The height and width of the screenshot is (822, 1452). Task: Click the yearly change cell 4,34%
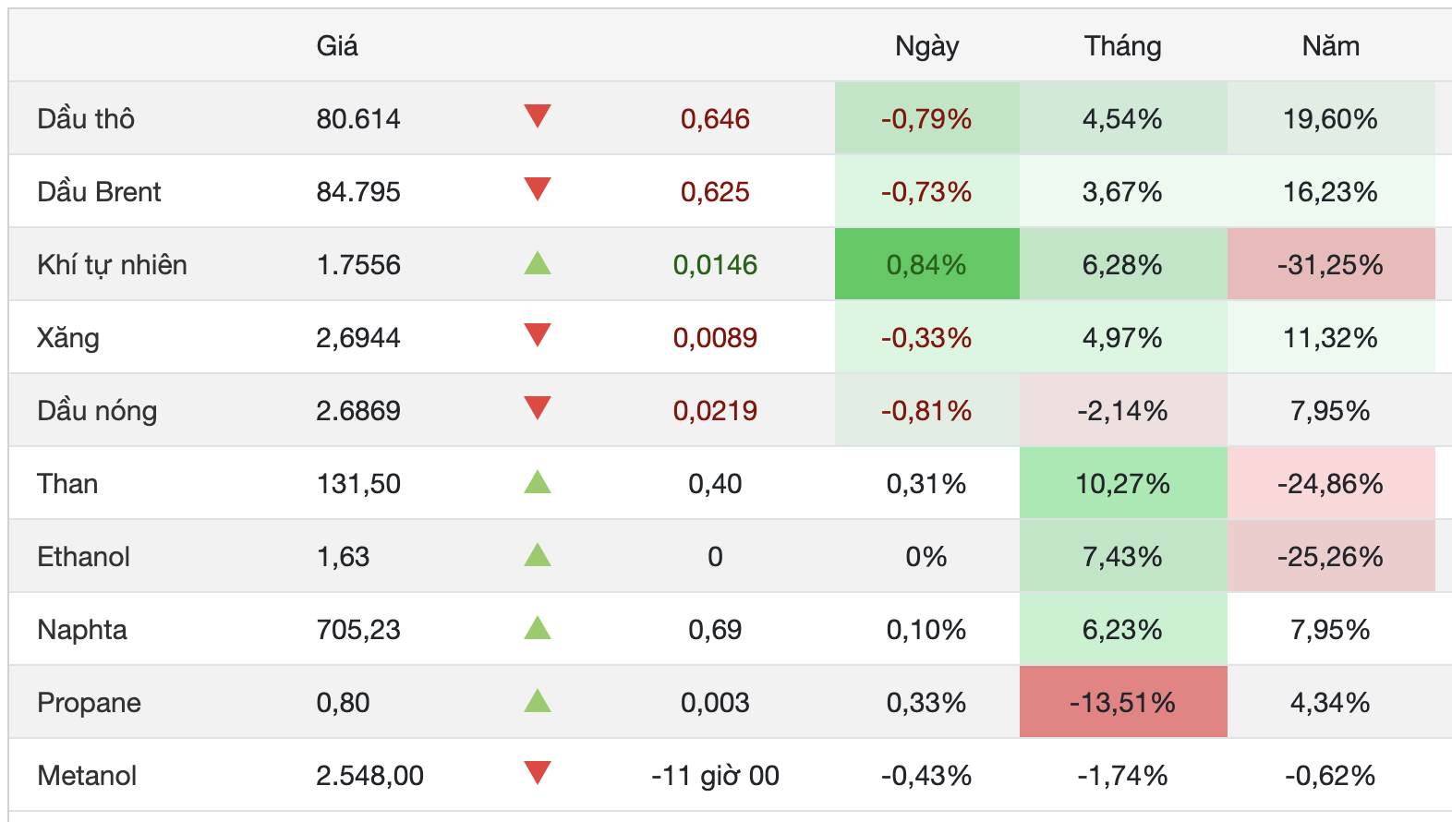(1331, 703)
